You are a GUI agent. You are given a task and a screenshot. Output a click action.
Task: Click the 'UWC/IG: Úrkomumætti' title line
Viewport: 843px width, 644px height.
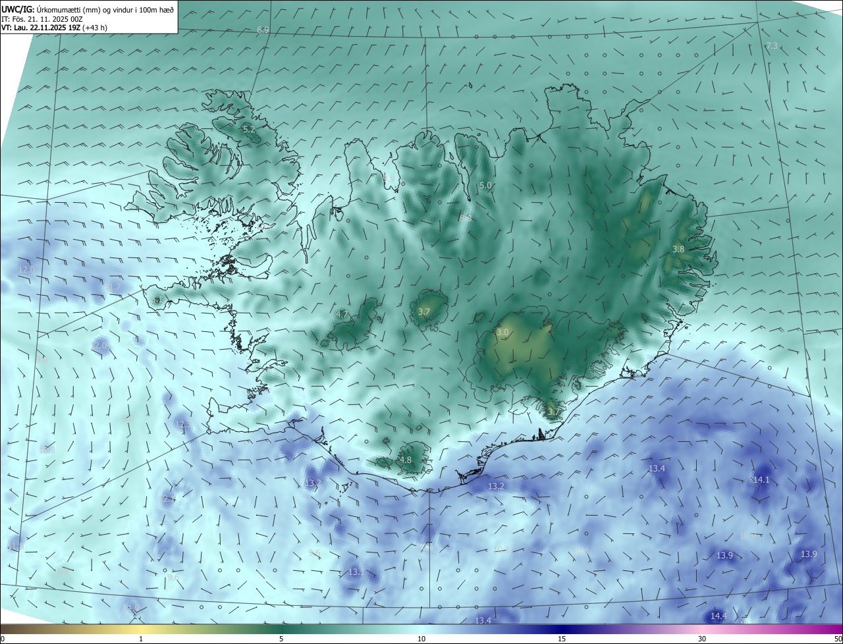tap(88, 9)
